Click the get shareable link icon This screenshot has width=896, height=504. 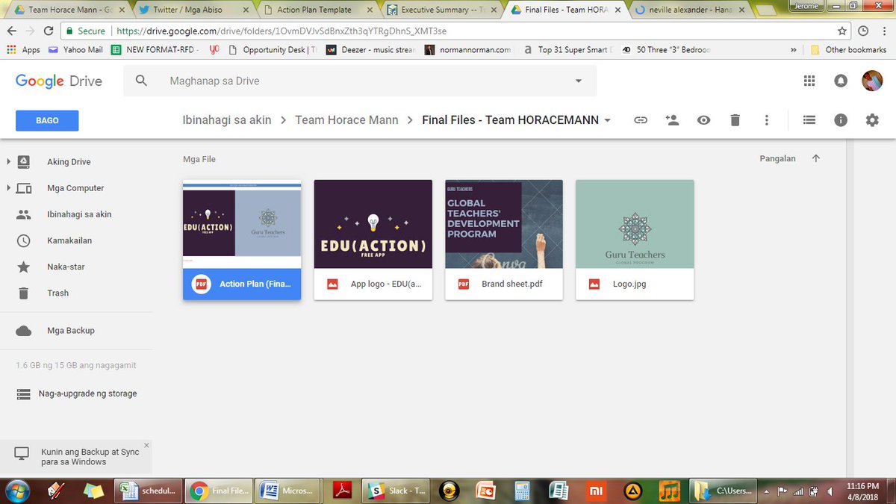pyautogui.click(x=640, y=120)
